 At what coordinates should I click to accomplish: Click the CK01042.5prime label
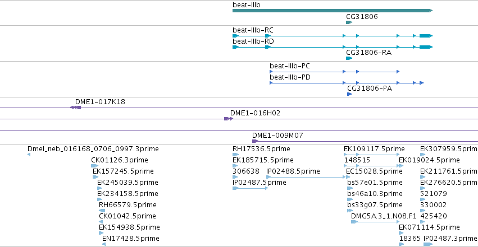pyautogui.click(x=127, y=216)
